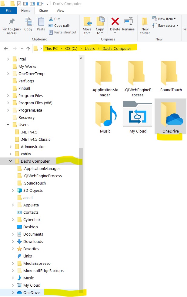The width and height of the screenshot is (187, 297).
Task: Select Desktop in navigation tree
Action: (30, 227)
